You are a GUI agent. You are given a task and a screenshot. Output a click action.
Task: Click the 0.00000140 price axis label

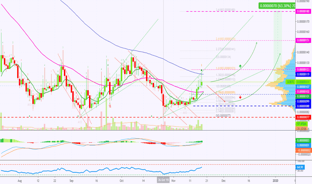[x=303, y=52]
